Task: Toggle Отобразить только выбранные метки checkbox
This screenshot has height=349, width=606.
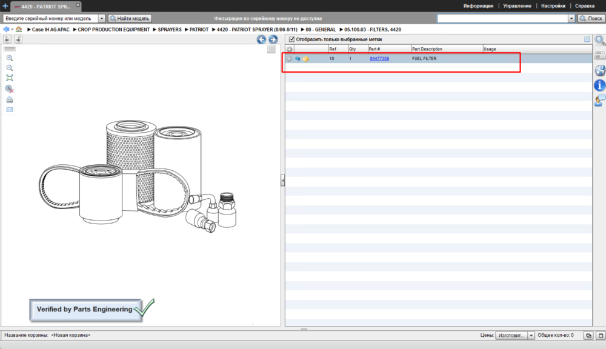Action: click(x=292, y=39)
